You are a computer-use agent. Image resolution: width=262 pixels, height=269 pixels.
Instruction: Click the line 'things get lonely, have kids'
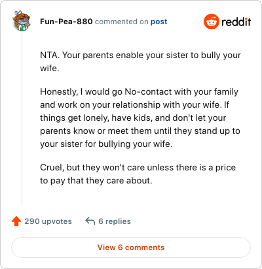[133, 118]
